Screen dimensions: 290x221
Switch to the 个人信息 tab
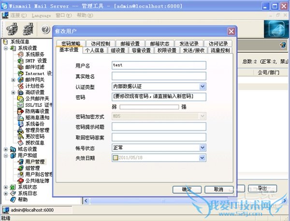pos(95,50)
